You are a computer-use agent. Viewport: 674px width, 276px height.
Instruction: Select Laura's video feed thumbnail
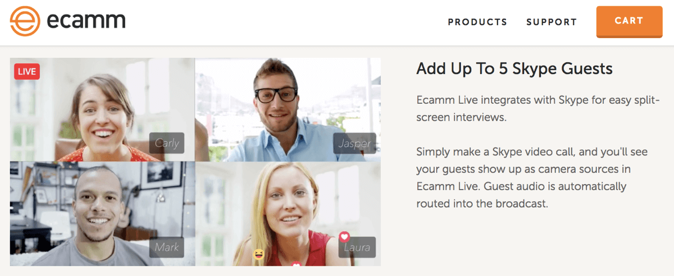tap(288, 214)
